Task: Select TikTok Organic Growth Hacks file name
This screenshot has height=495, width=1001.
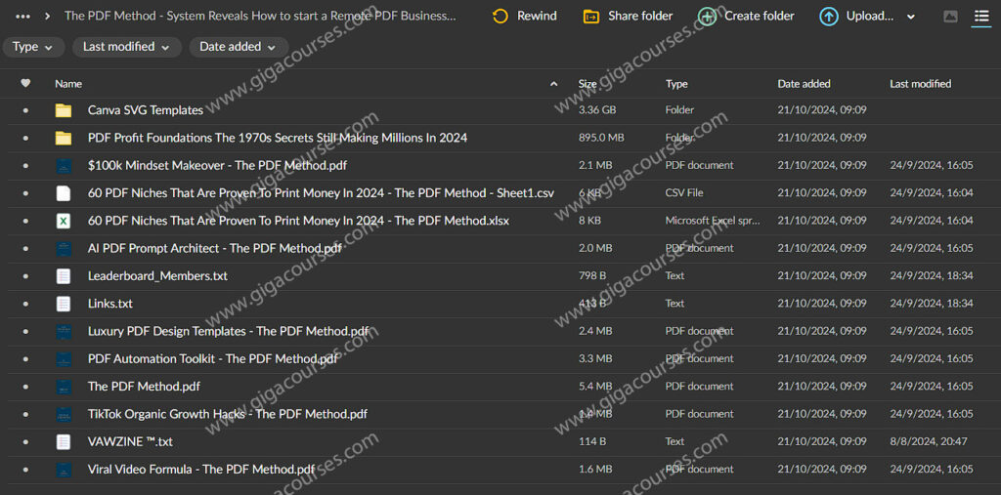Action: (228, 414)
